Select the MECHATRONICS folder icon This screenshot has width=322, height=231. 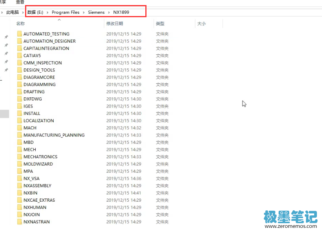pyautogui.click(x=20, y=157)
